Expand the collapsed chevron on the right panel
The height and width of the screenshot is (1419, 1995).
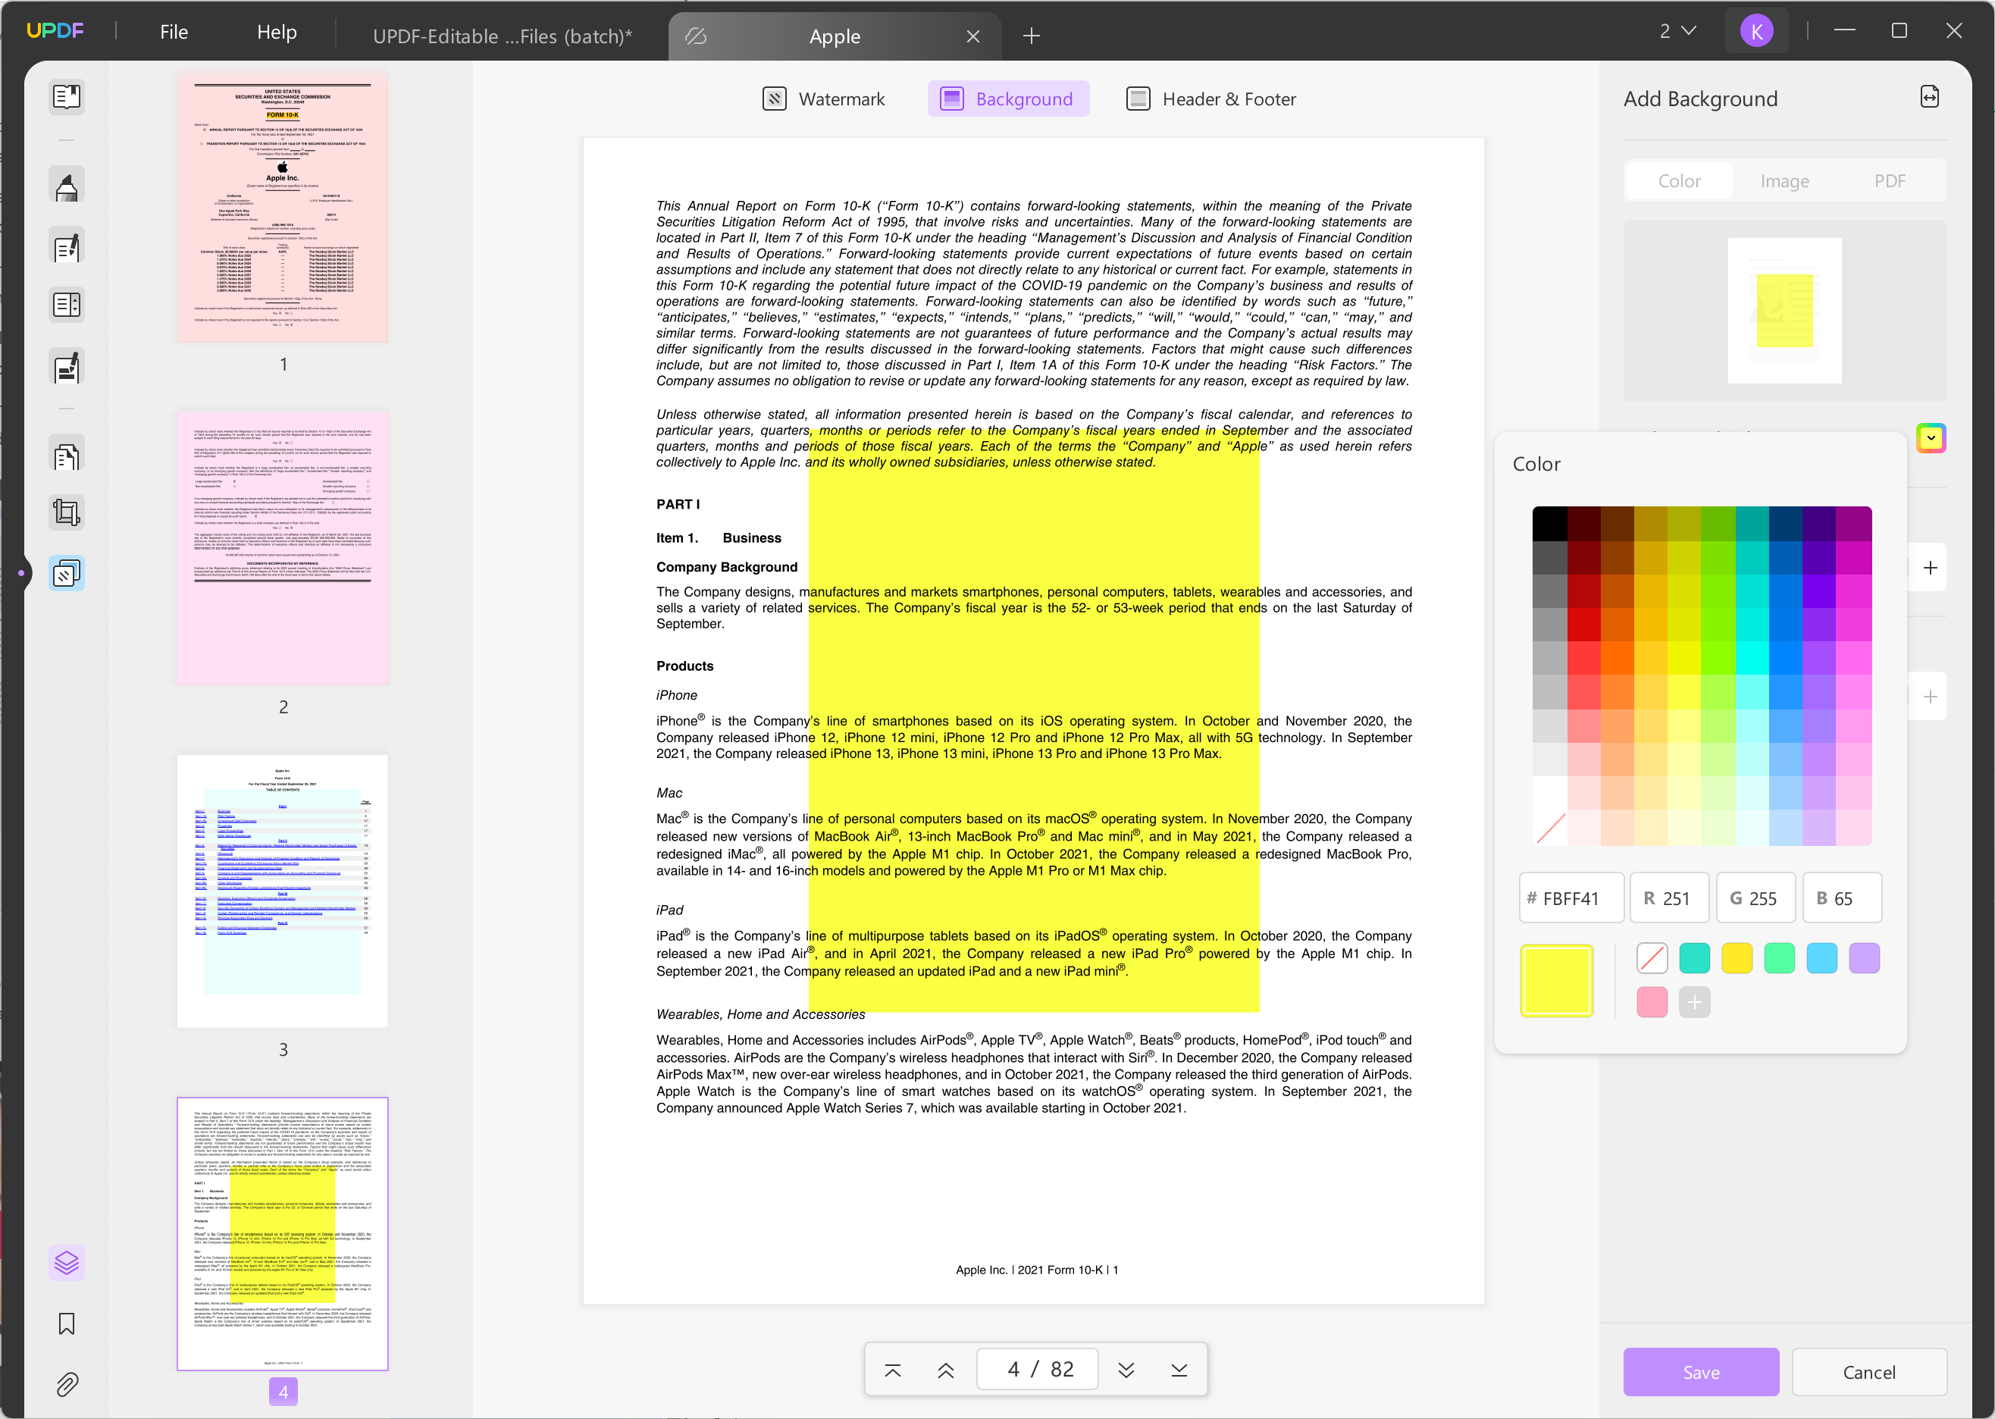click(1932, 438)
